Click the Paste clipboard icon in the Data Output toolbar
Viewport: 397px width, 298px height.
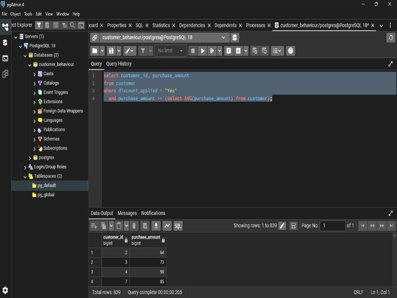pos(119,226)
